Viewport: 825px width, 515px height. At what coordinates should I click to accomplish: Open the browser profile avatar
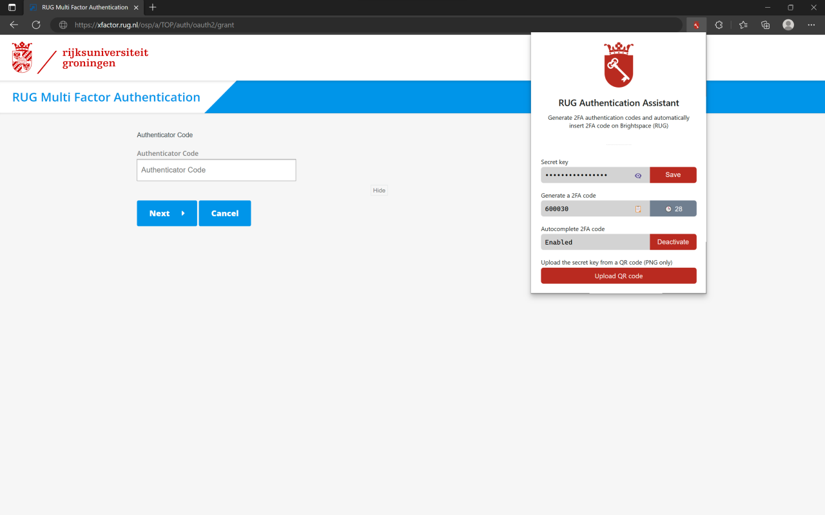click(788, 25)
